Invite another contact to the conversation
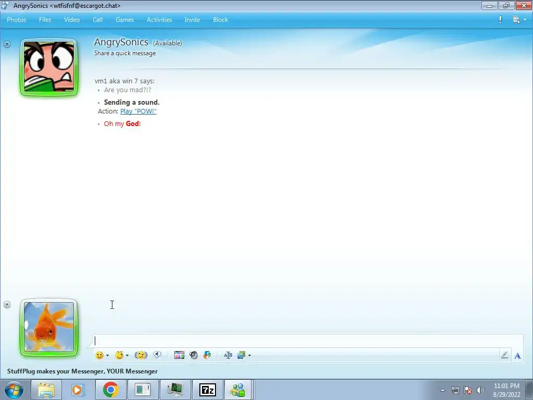Viewport: 533px width, 400px height. point(192,20)
